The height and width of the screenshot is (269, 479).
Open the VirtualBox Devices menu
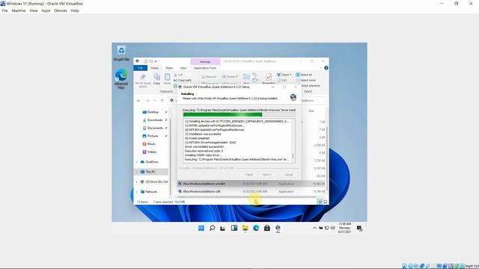tap(61, 10)
